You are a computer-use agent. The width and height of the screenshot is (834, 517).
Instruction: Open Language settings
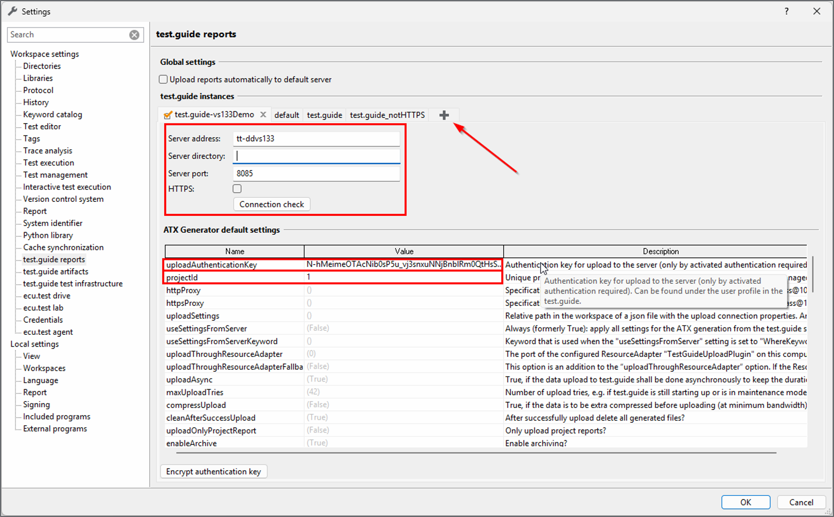coord(41,381)
